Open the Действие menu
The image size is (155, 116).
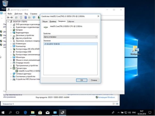18,14
